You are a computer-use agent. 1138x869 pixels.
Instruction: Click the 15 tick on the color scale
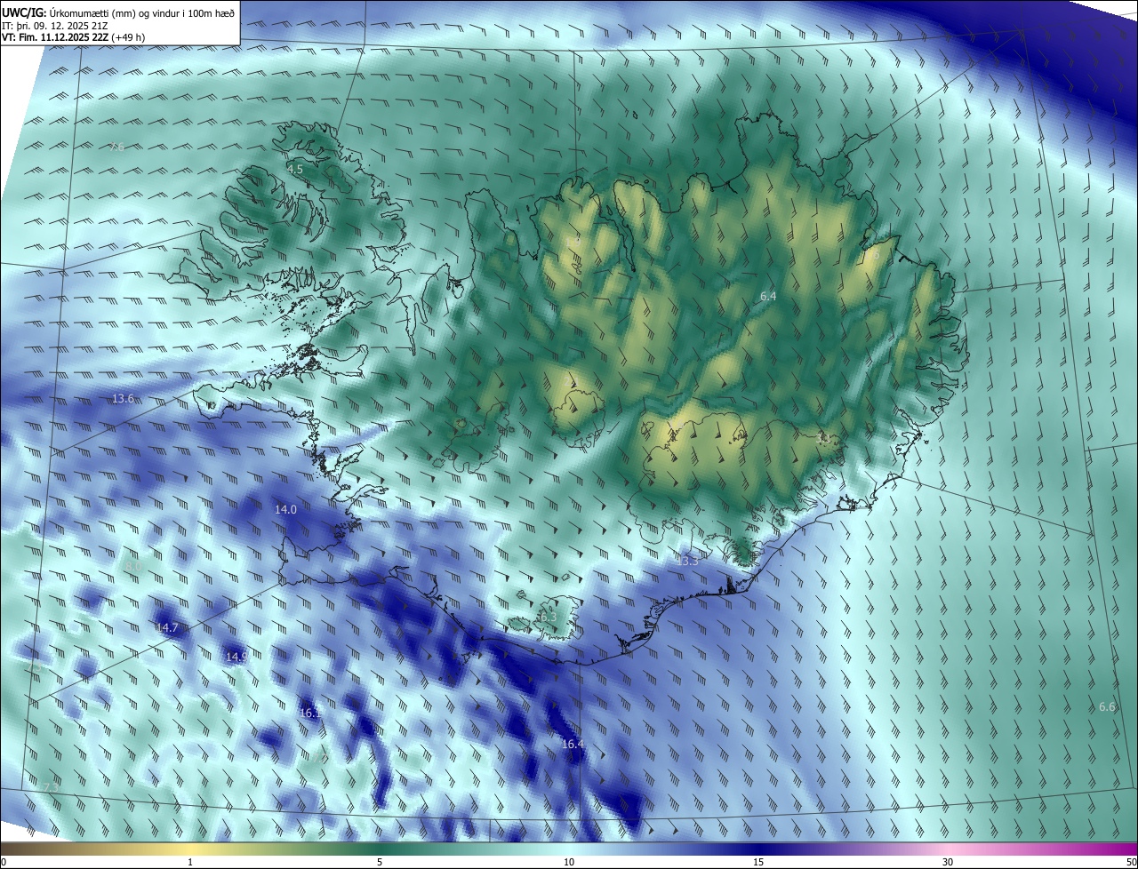click(x=758, y=863)
